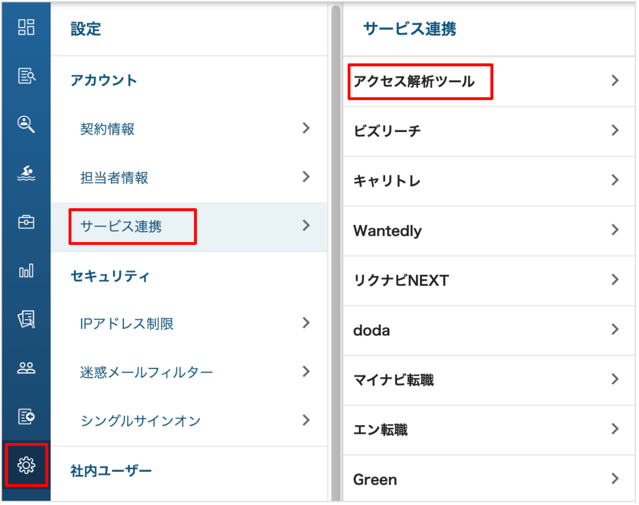
Task: Open アクセス解析ツール integration
Action: coord(489,82)
